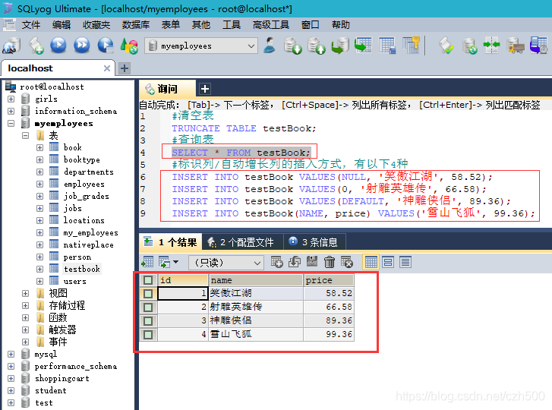Expand the book table node
Image resolution: width=552 pixels, height=410 pixels.
tap(39, 147)
